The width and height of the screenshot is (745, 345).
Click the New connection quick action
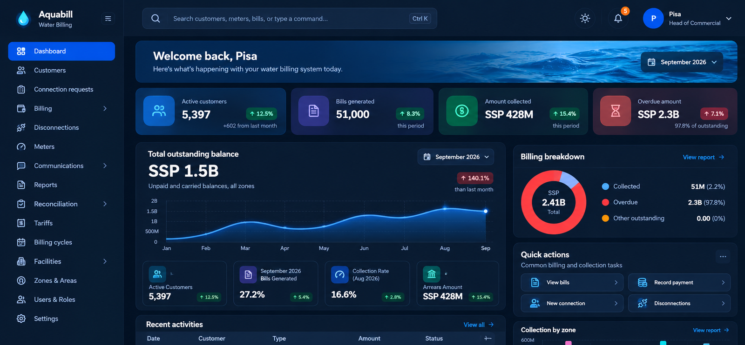point(572,303)
